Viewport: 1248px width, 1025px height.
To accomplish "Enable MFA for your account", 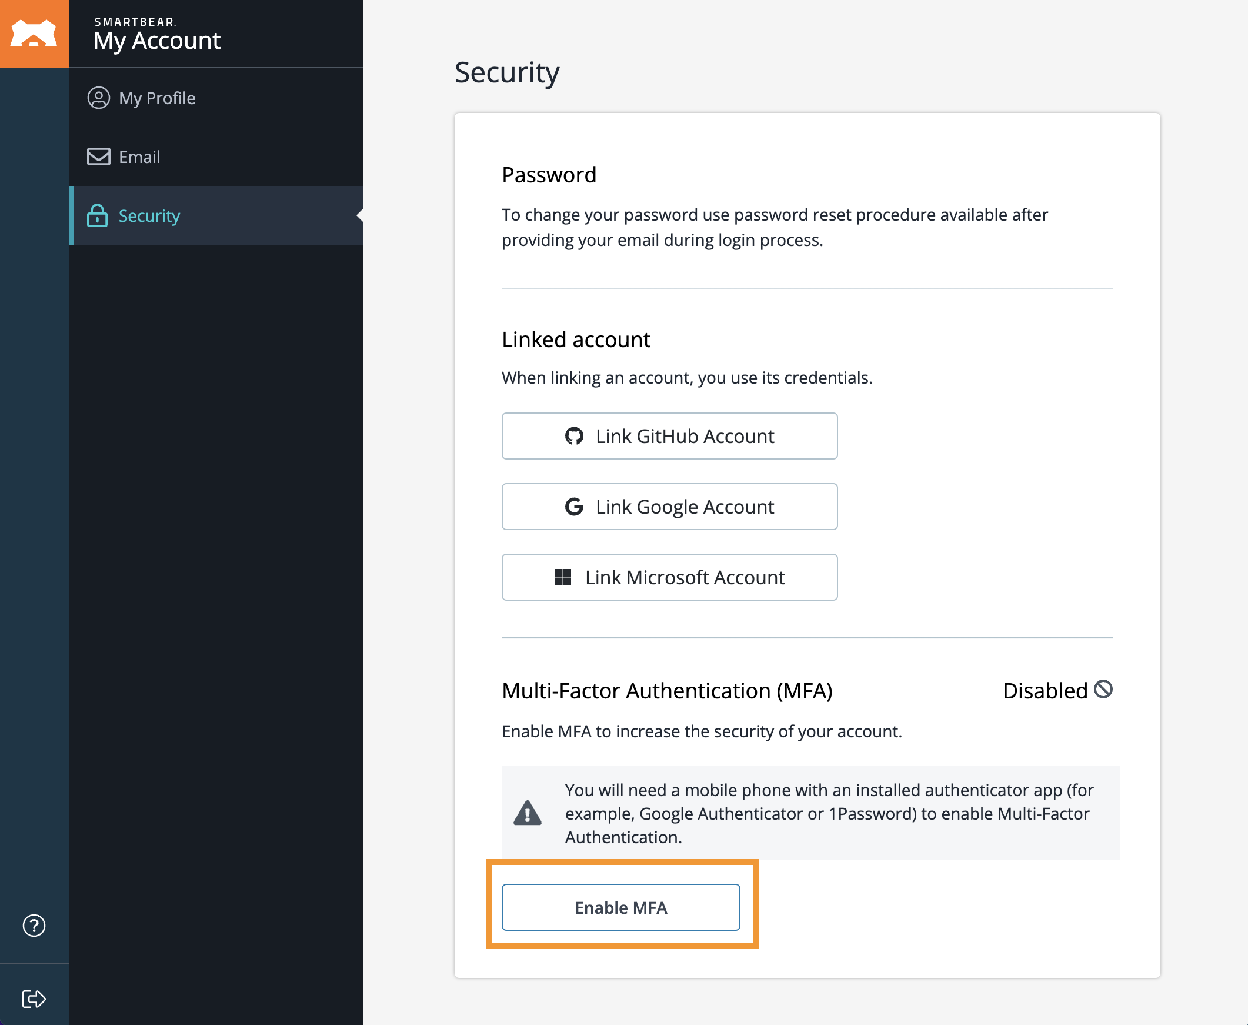I will (x=620, y=907).
